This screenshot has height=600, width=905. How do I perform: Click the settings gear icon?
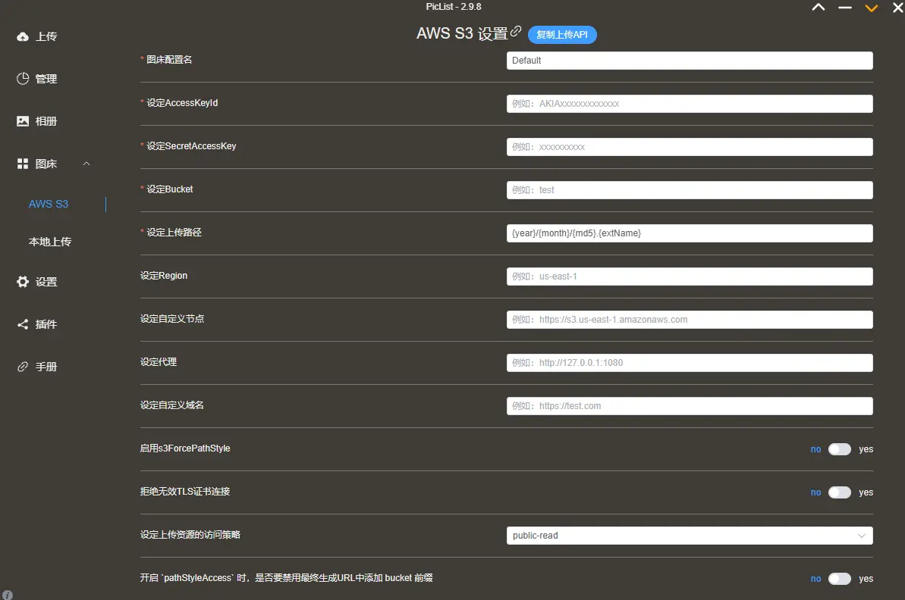pos(23,282)
